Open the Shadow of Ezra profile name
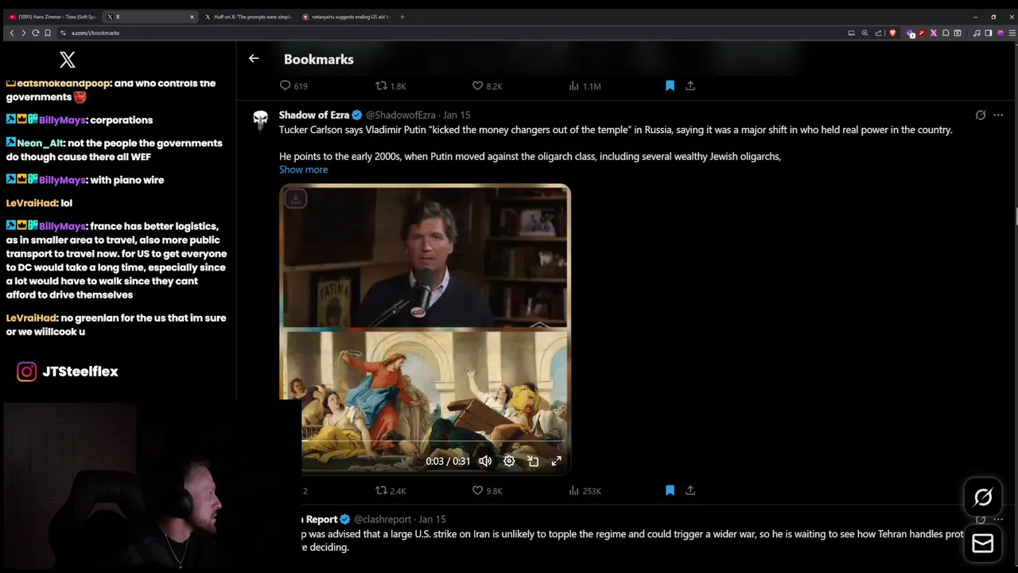 pos(314,115)
